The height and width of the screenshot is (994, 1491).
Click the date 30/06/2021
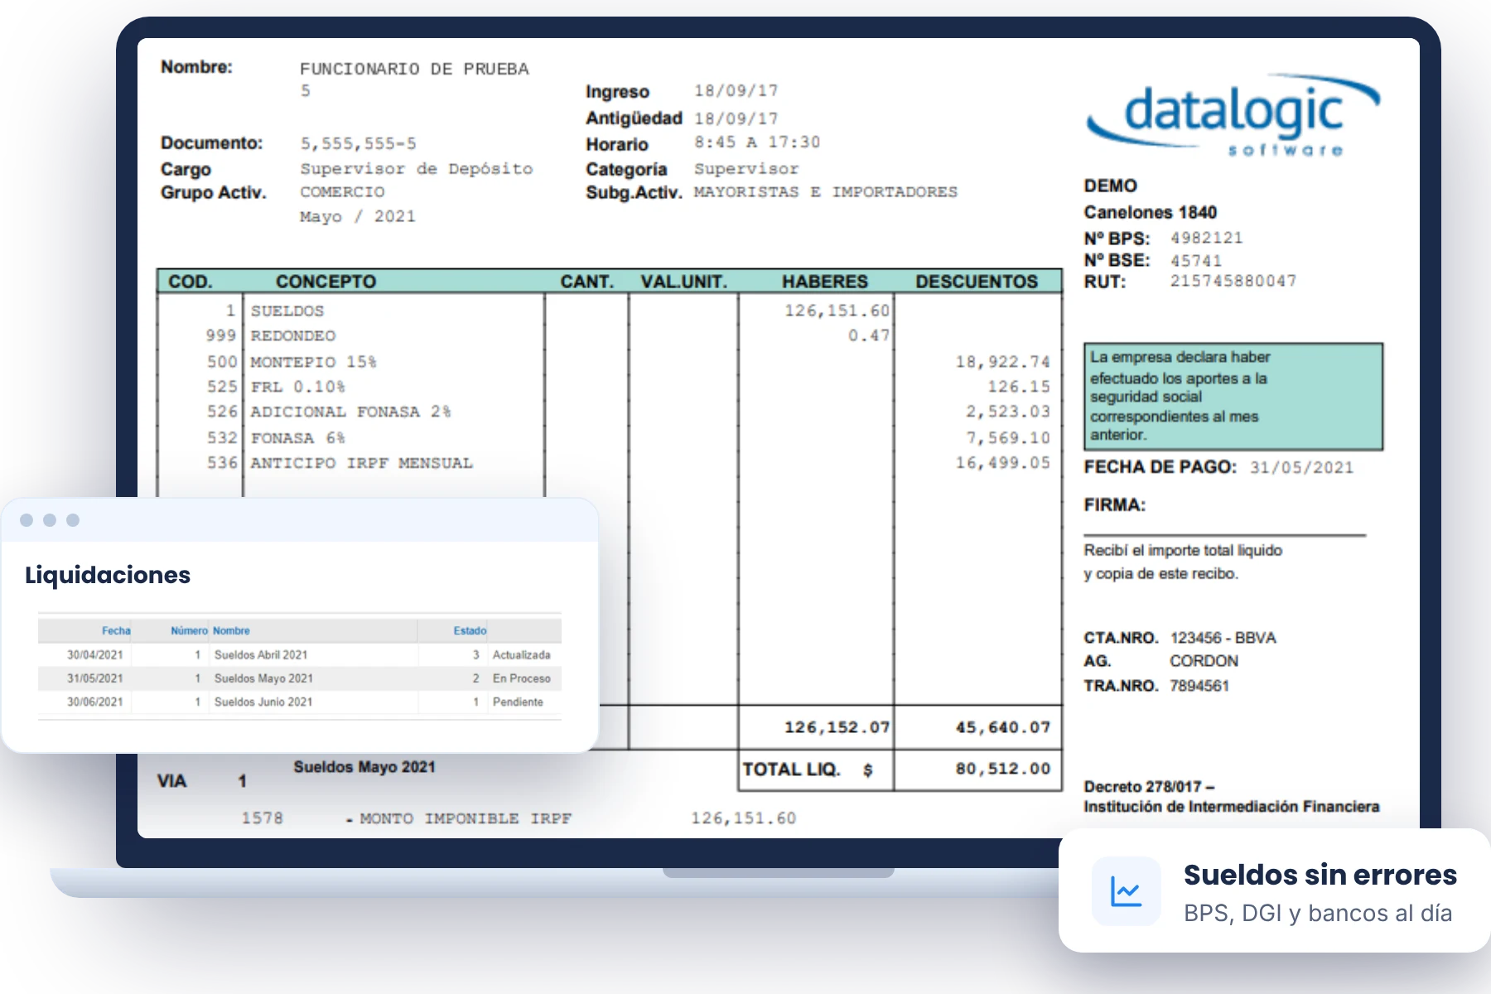click(94, 702)
